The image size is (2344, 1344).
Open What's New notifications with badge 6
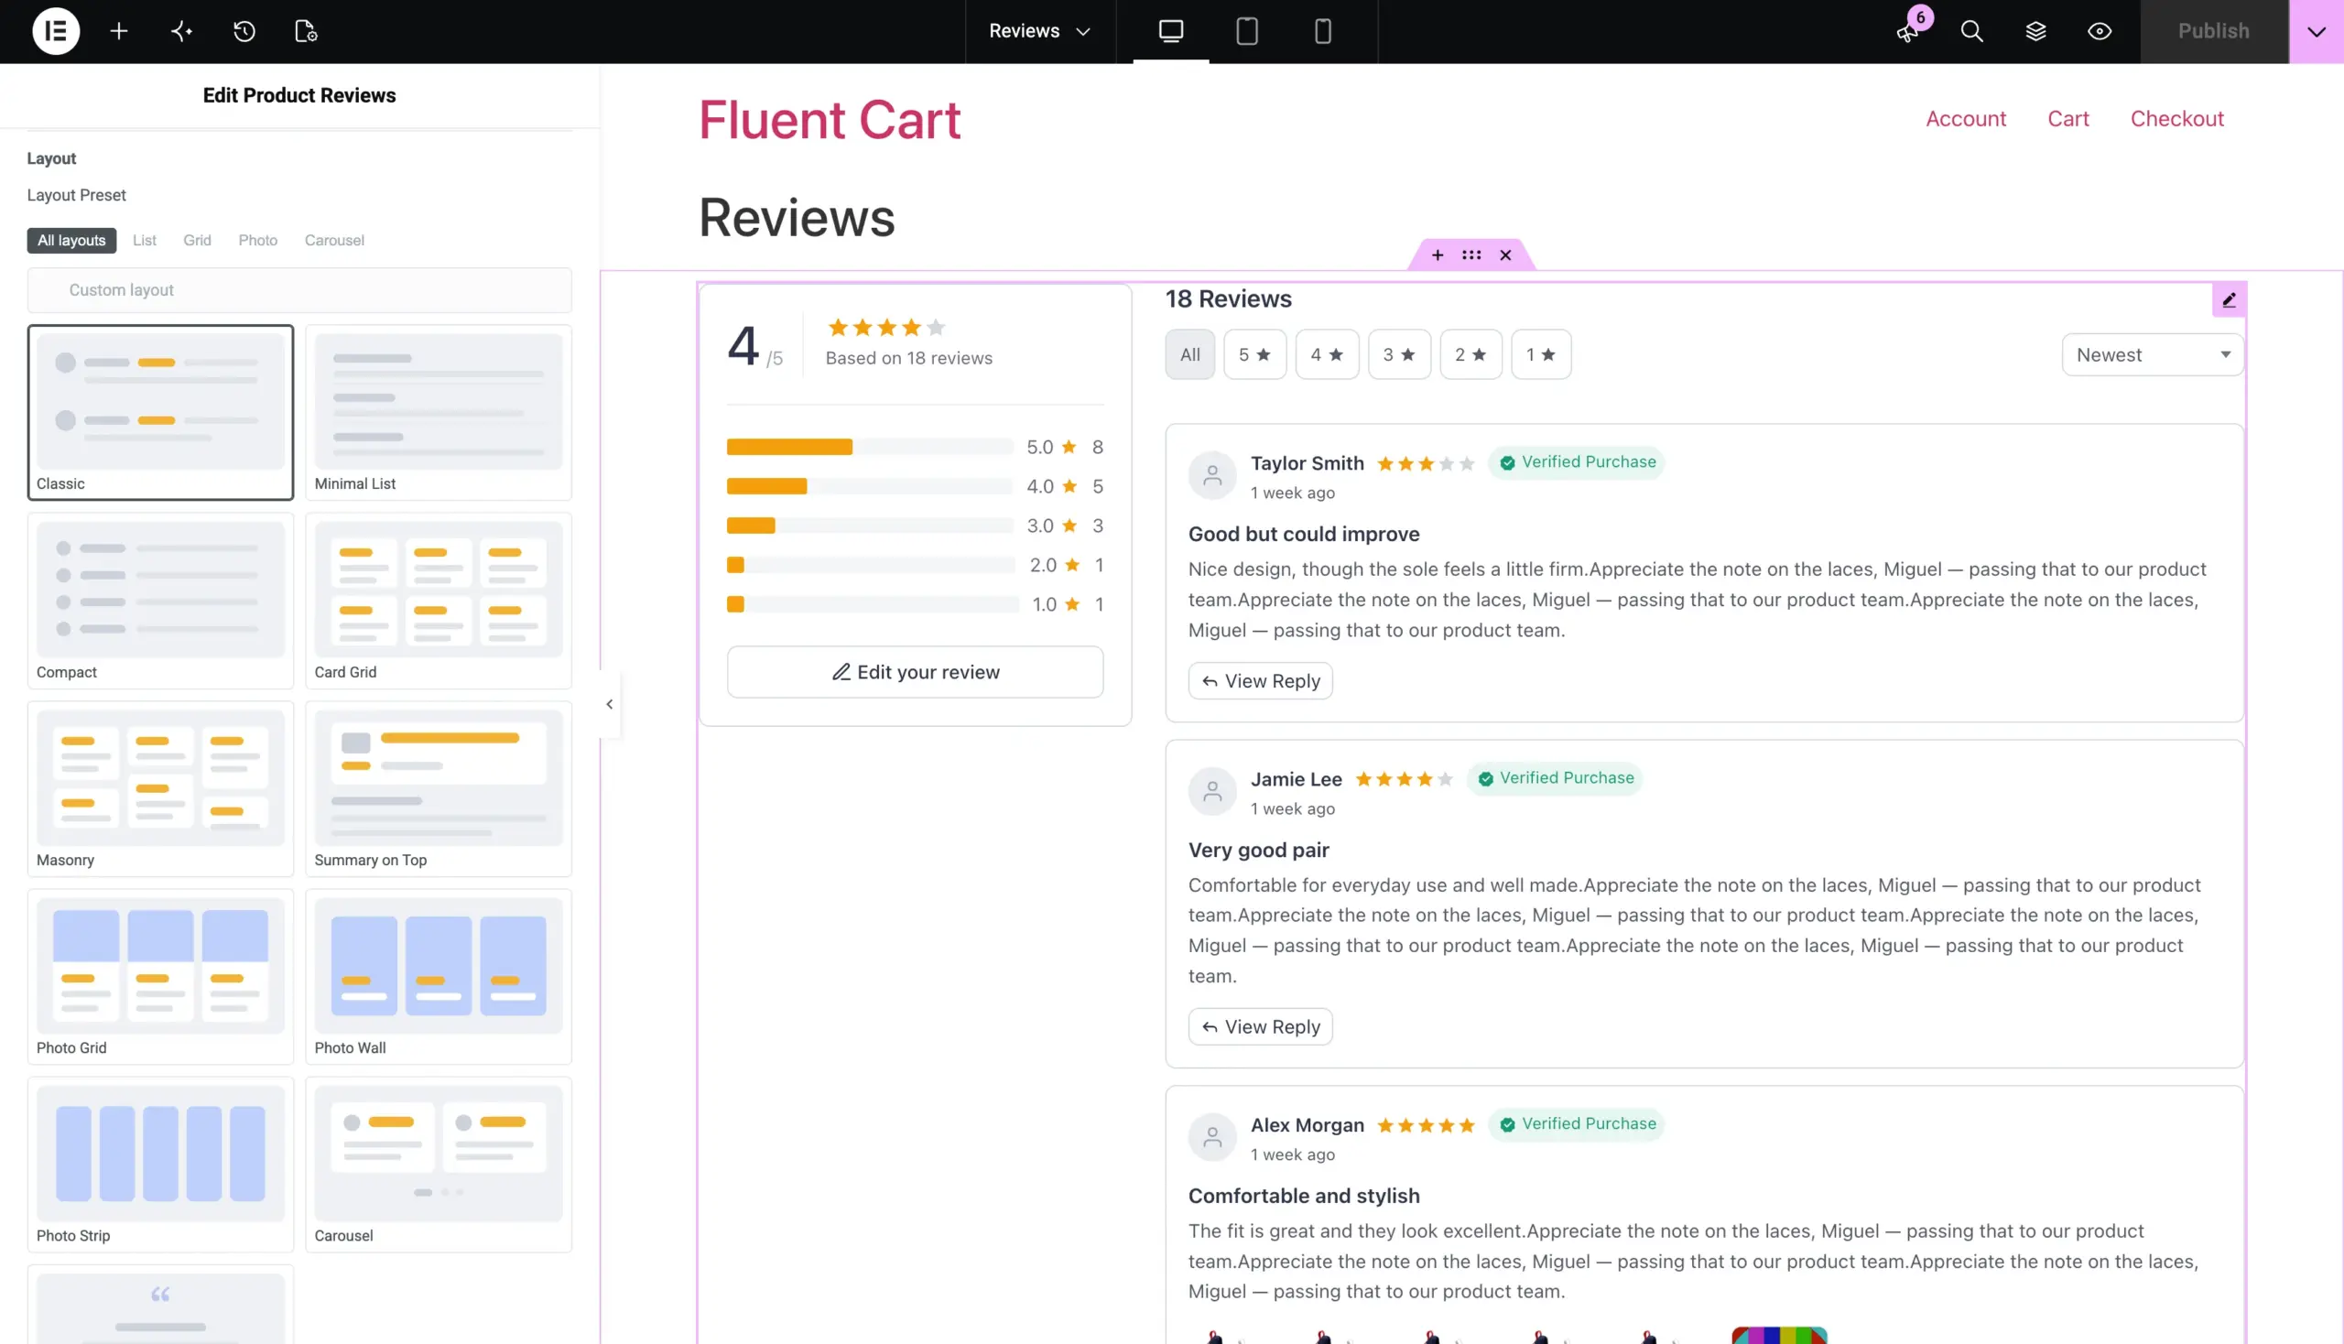coord(1908,31)
